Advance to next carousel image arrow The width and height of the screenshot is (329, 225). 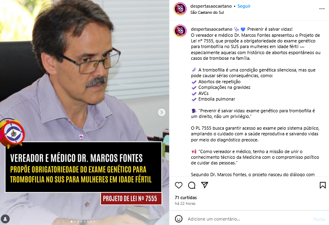click(161, 112)
